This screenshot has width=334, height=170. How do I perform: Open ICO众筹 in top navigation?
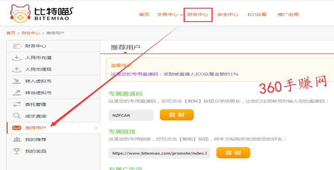(x=257, y=14)
